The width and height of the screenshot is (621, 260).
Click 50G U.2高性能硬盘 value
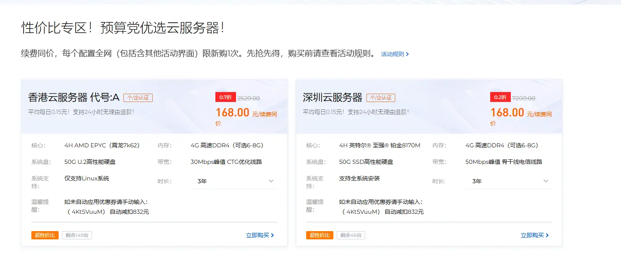90,162
